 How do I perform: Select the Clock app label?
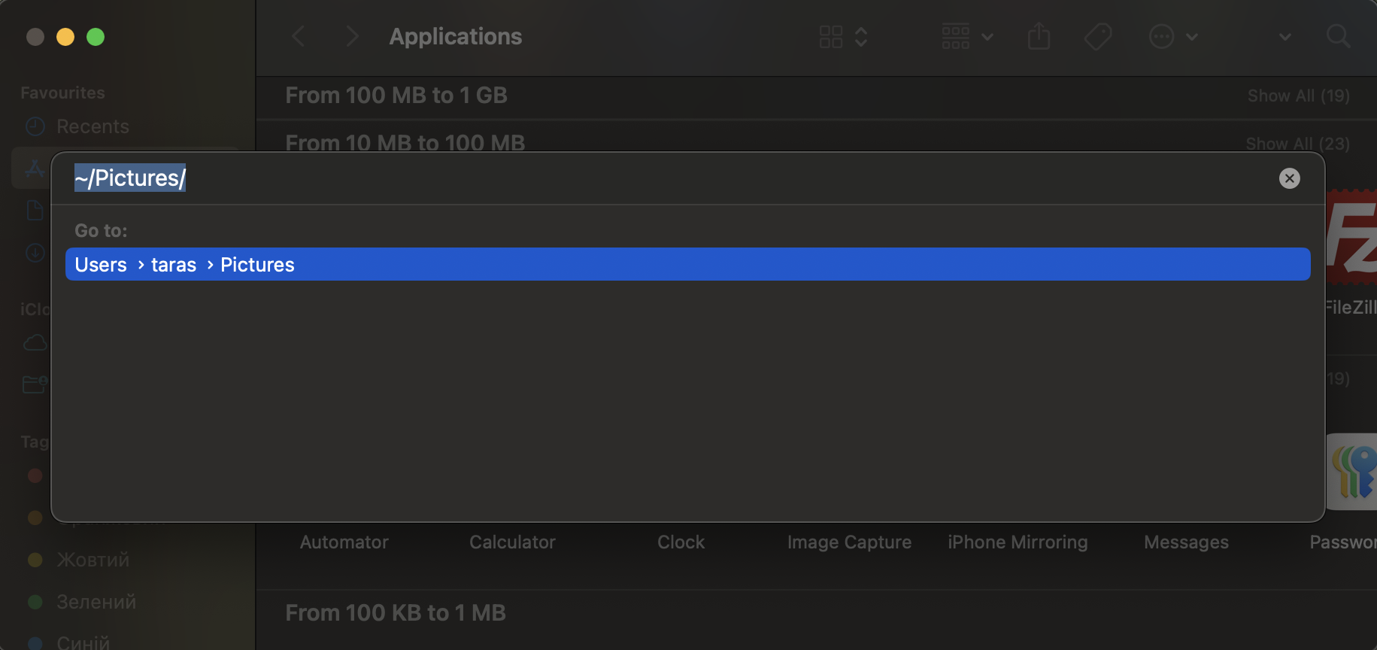point(681,542)
